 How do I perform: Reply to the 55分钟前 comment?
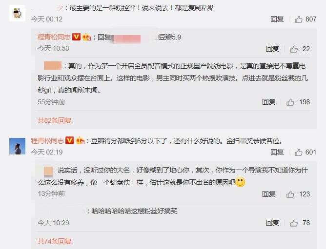point(268,102)
